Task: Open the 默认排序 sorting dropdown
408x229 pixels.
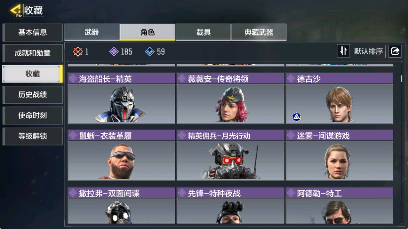Action: [368, 51]
